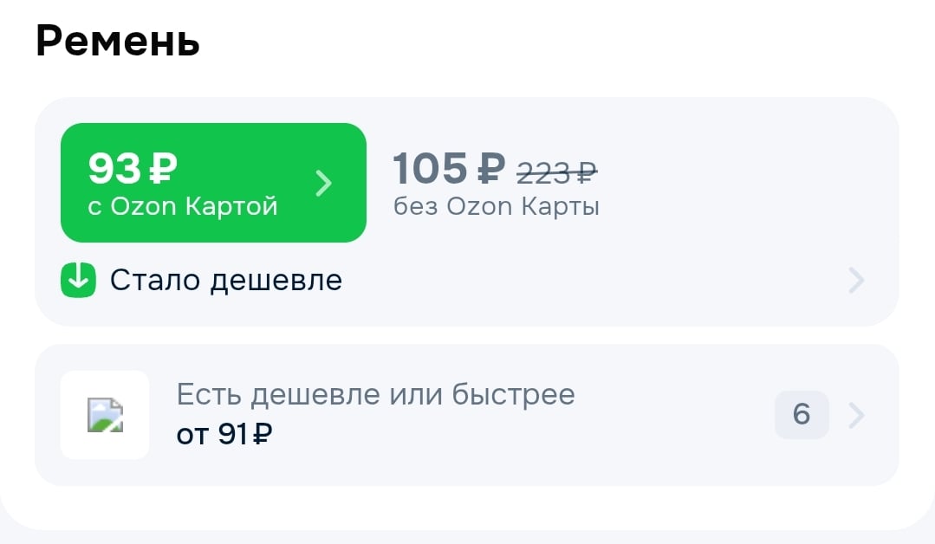Tap the strikethrough old price '223 ₽'
Screen dimensions: 935x544
[x=557, y=172]
